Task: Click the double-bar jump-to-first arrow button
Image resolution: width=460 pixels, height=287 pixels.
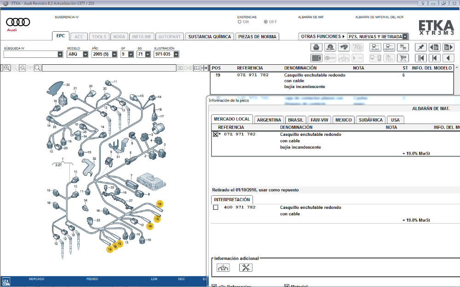Action: click(421, 58)
